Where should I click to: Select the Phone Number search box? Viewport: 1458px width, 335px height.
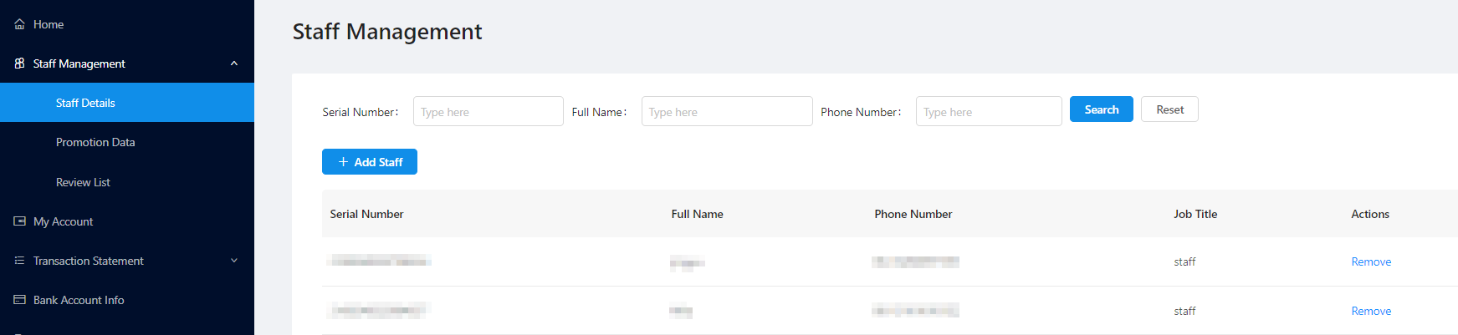(988, 111)
